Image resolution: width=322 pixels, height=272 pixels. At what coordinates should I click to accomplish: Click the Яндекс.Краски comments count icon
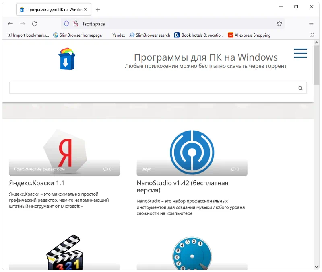(107, 169)
